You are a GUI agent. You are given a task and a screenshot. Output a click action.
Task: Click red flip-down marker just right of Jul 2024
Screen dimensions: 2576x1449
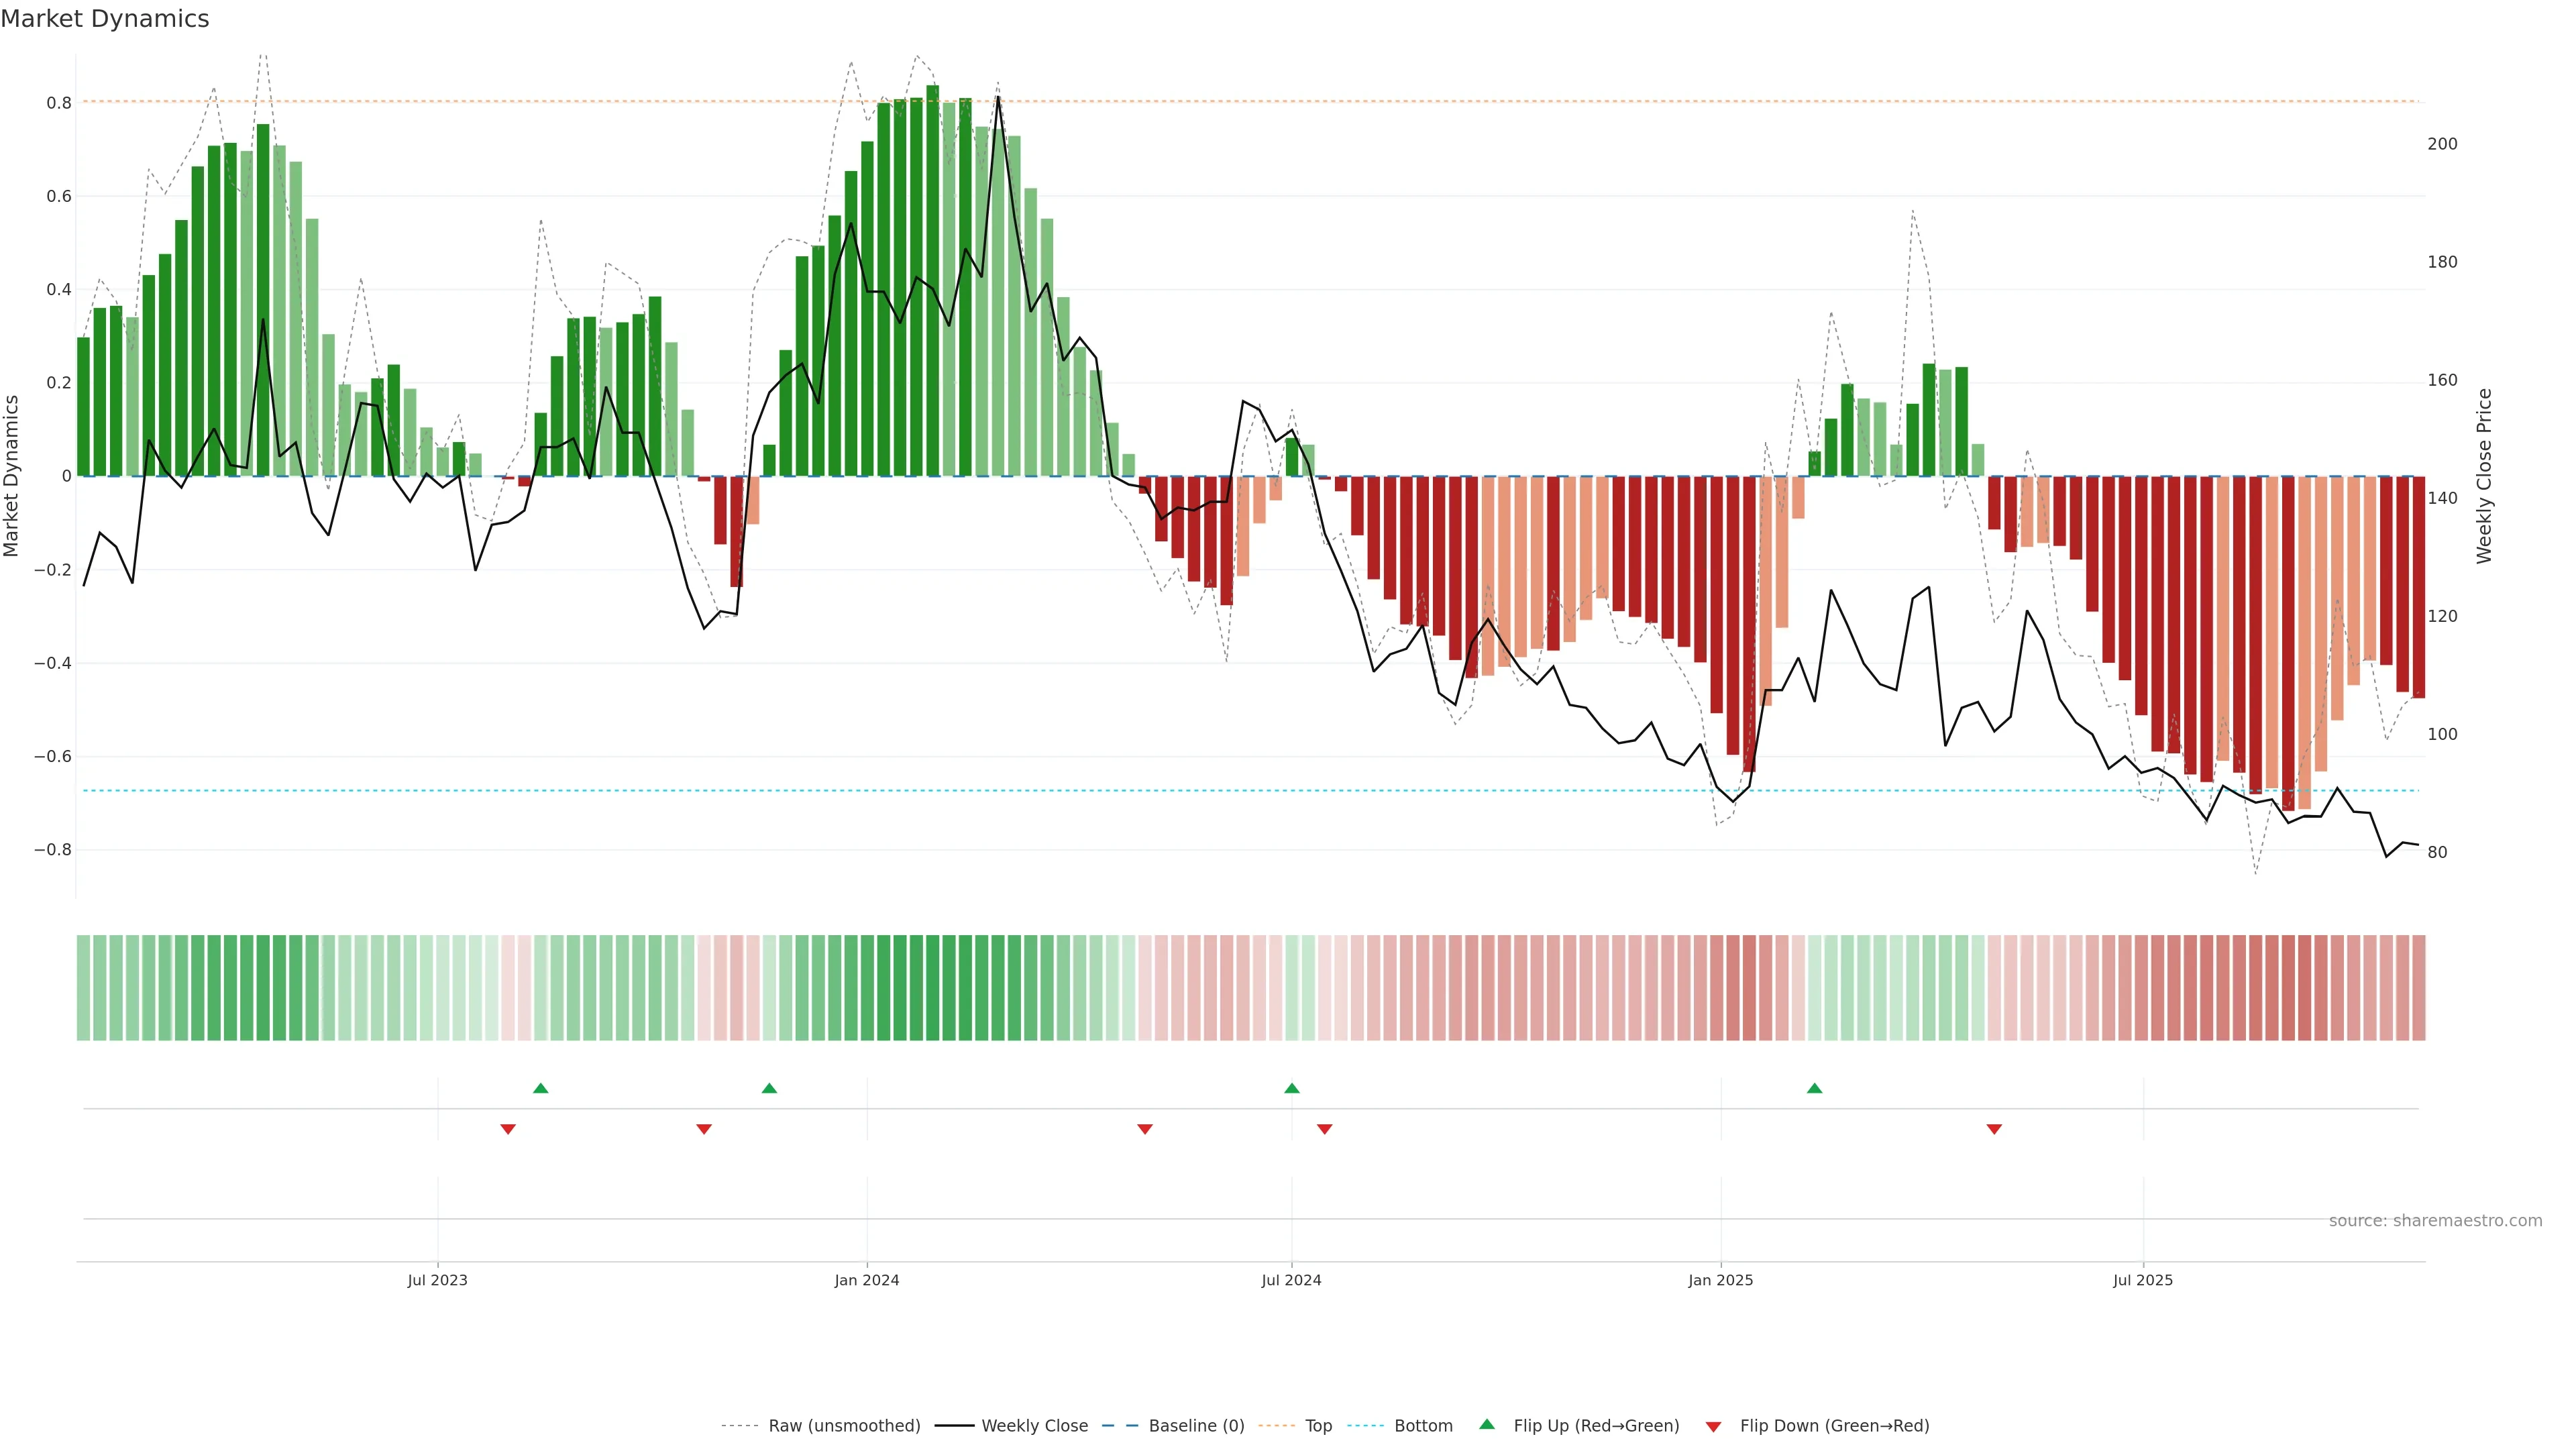click(1325, 1129)
